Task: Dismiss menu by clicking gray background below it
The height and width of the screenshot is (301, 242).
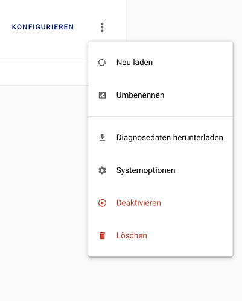Action: tap(161, 279)
